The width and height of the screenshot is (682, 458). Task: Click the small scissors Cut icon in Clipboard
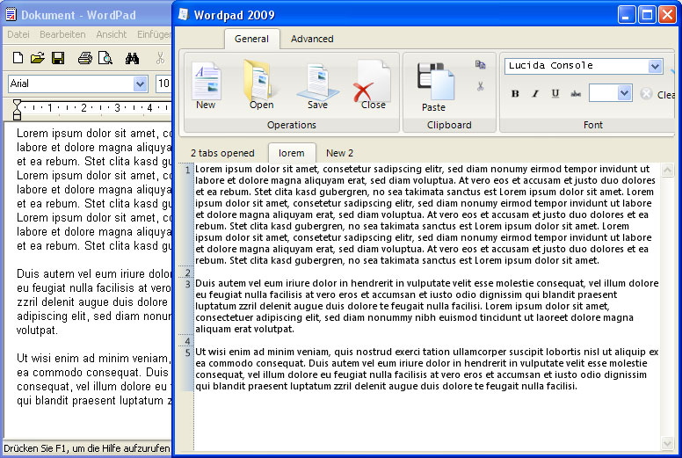[x=480, y=86]
